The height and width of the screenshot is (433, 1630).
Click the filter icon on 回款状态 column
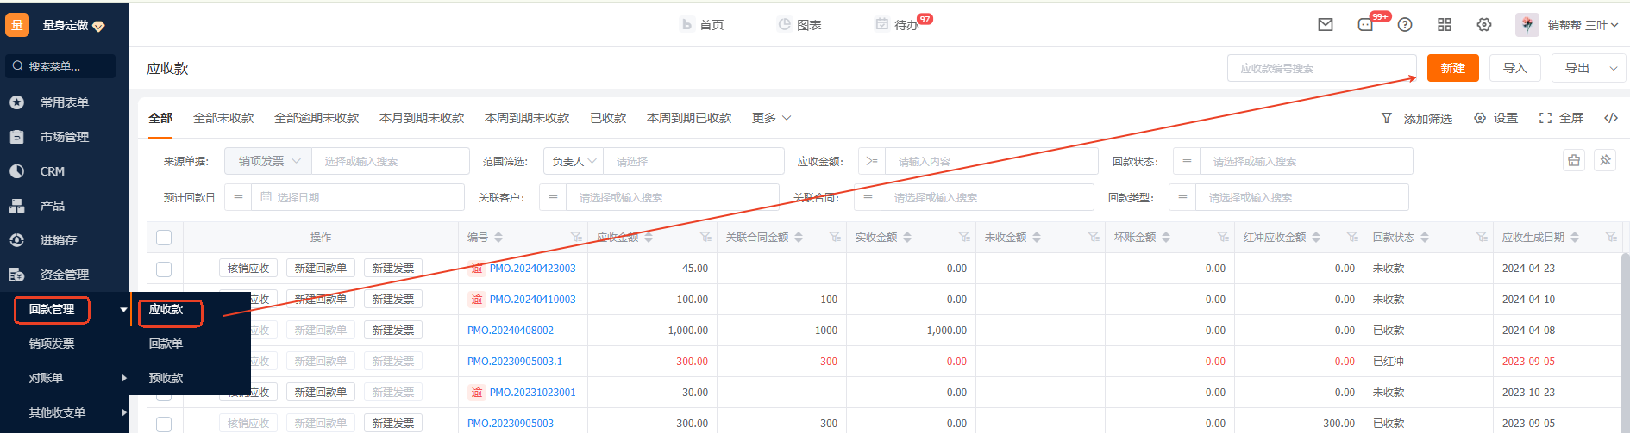coord(1482,237)
